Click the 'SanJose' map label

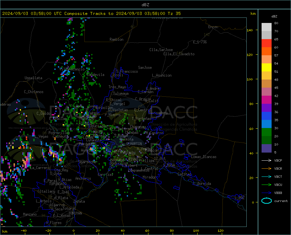(145, 68)
